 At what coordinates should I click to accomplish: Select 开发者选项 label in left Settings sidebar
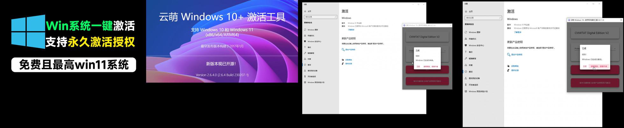(x=312, y=76)
